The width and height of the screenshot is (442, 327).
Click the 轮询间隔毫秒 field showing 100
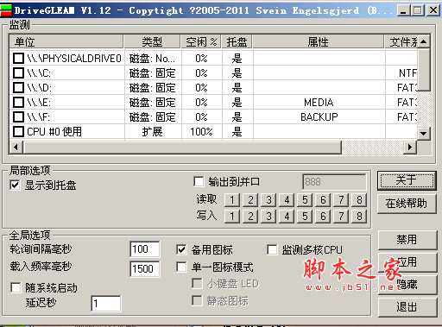click(x=145, y=249)
